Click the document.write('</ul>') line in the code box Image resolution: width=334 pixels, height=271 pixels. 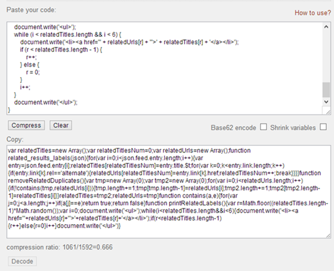(46, 102)
